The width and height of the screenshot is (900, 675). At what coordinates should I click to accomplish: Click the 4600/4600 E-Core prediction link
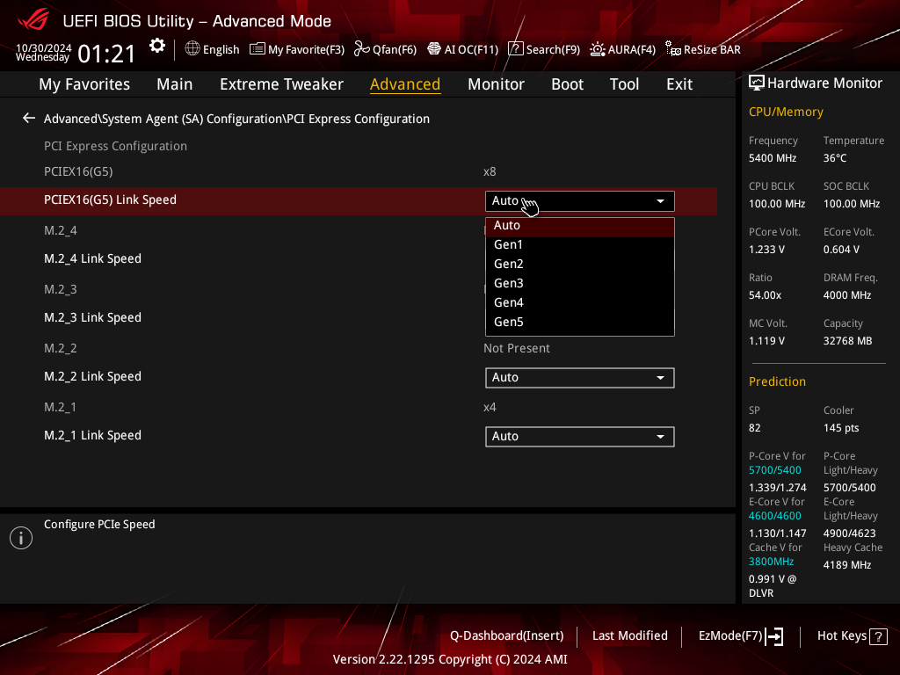click(775, 516)
